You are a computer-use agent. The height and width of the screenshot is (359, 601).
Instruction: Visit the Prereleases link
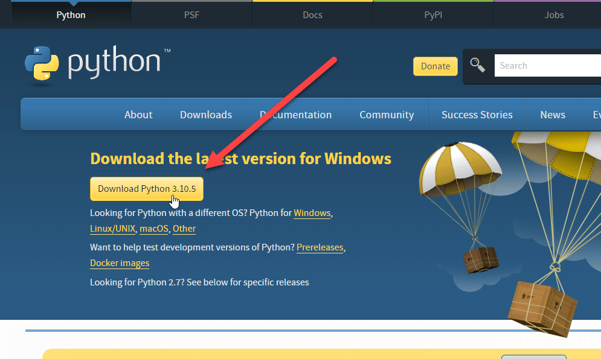[x=320, y=247]
